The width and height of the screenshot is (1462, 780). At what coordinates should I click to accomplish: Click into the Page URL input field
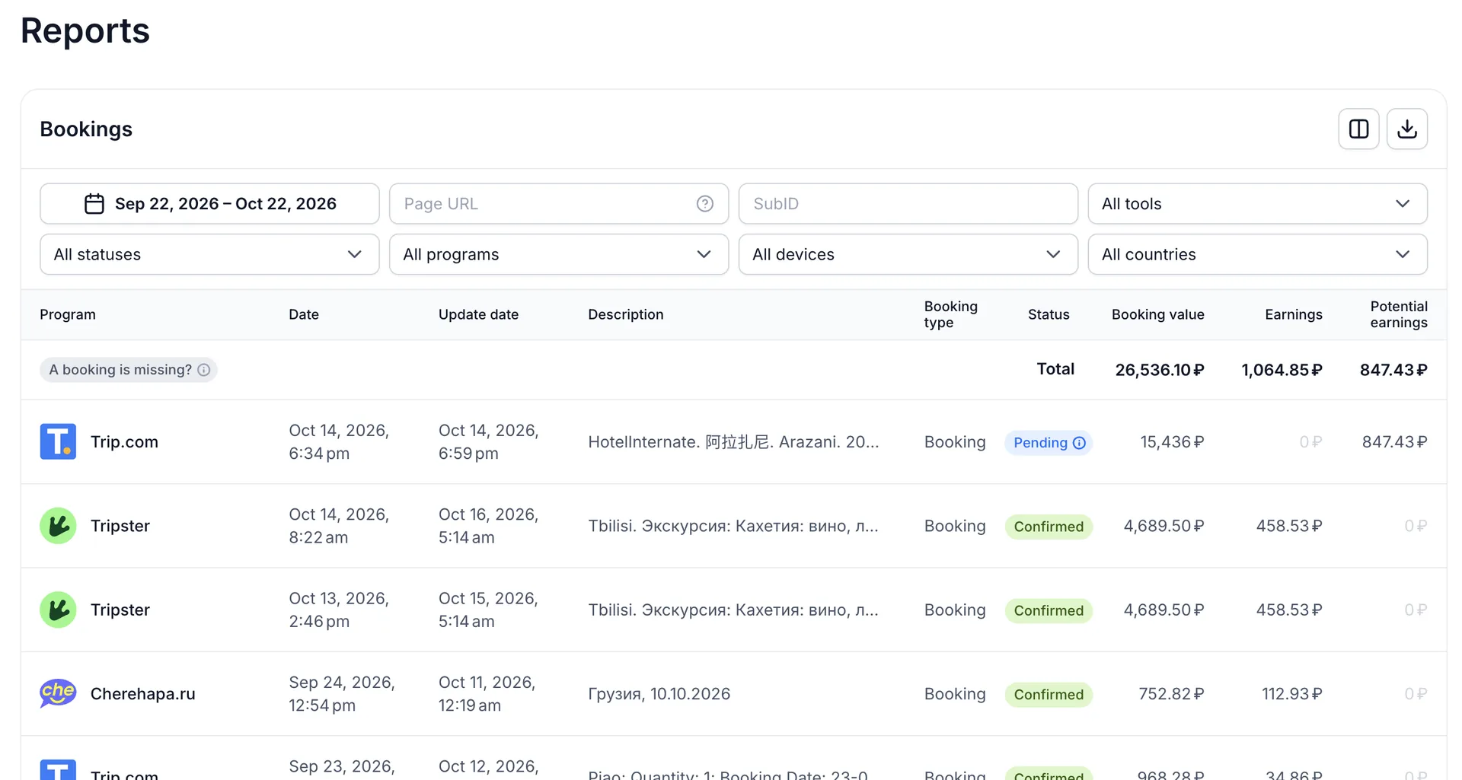558,204
